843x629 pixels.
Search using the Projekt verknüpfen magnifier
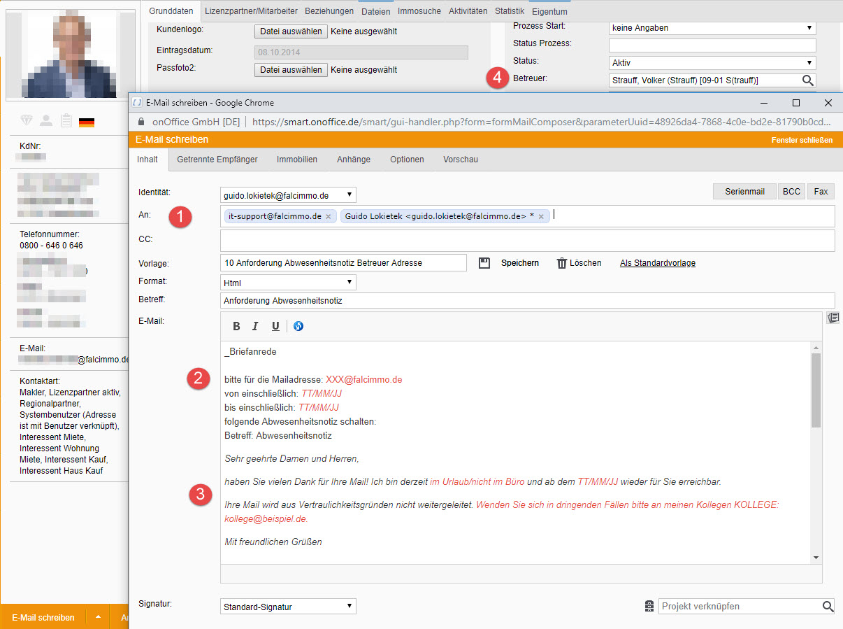[x=828, y=607]
